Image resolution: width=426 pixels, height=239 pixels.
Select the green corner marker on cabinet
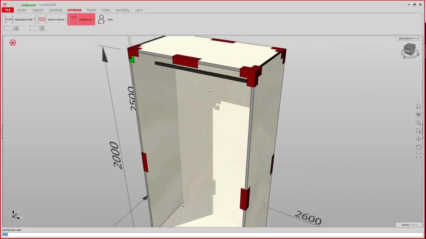click(x=131, y=59)
